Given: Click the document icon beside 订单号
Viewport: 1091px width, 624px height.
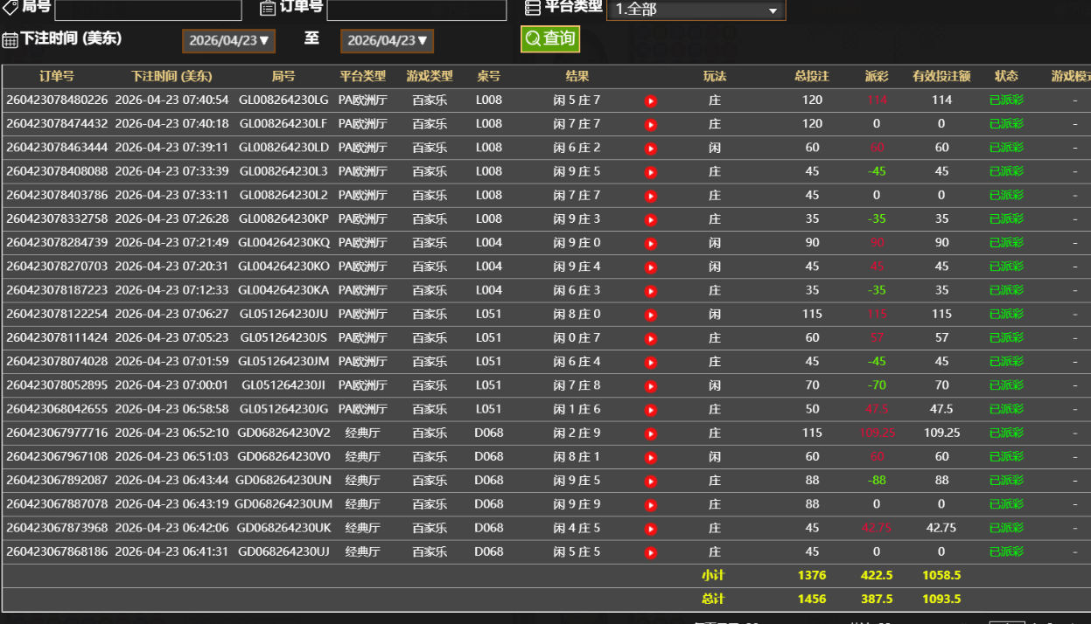Looking at the screenshot, I should [x=268, y=8].
